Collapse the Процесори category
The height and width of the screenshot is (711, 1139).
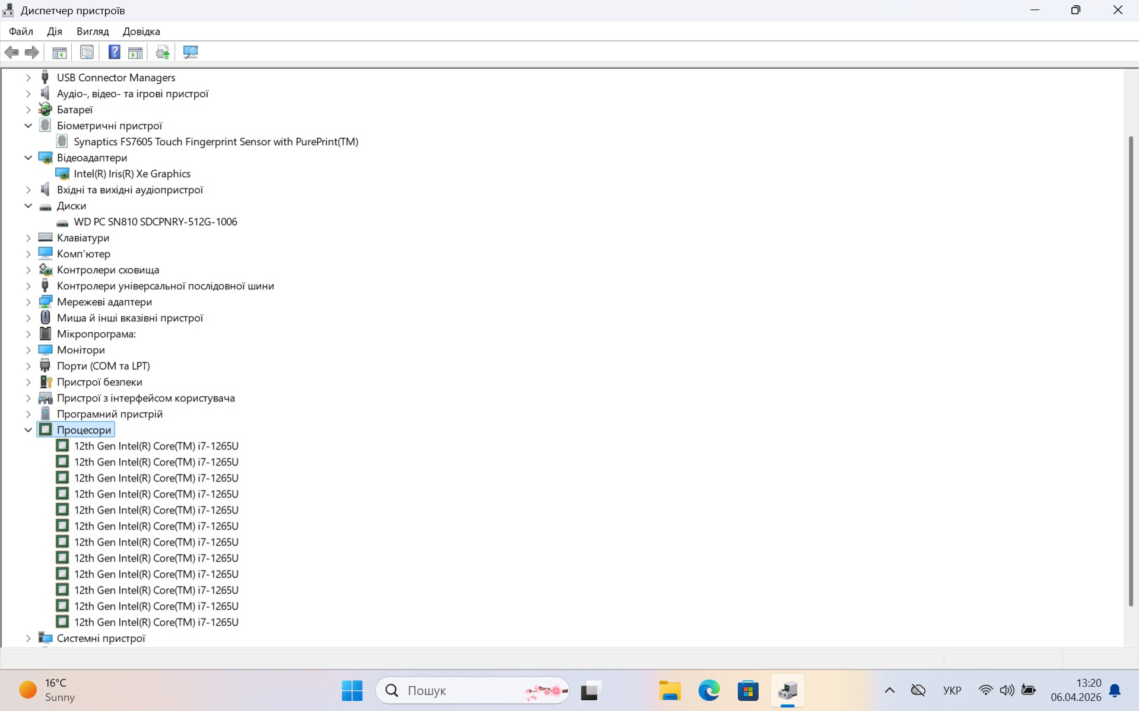click(x=28, y=430)
